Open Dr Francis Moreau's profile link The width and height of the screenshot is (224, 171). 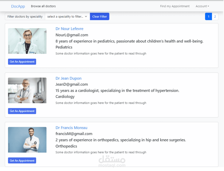(x=71, y=128)
